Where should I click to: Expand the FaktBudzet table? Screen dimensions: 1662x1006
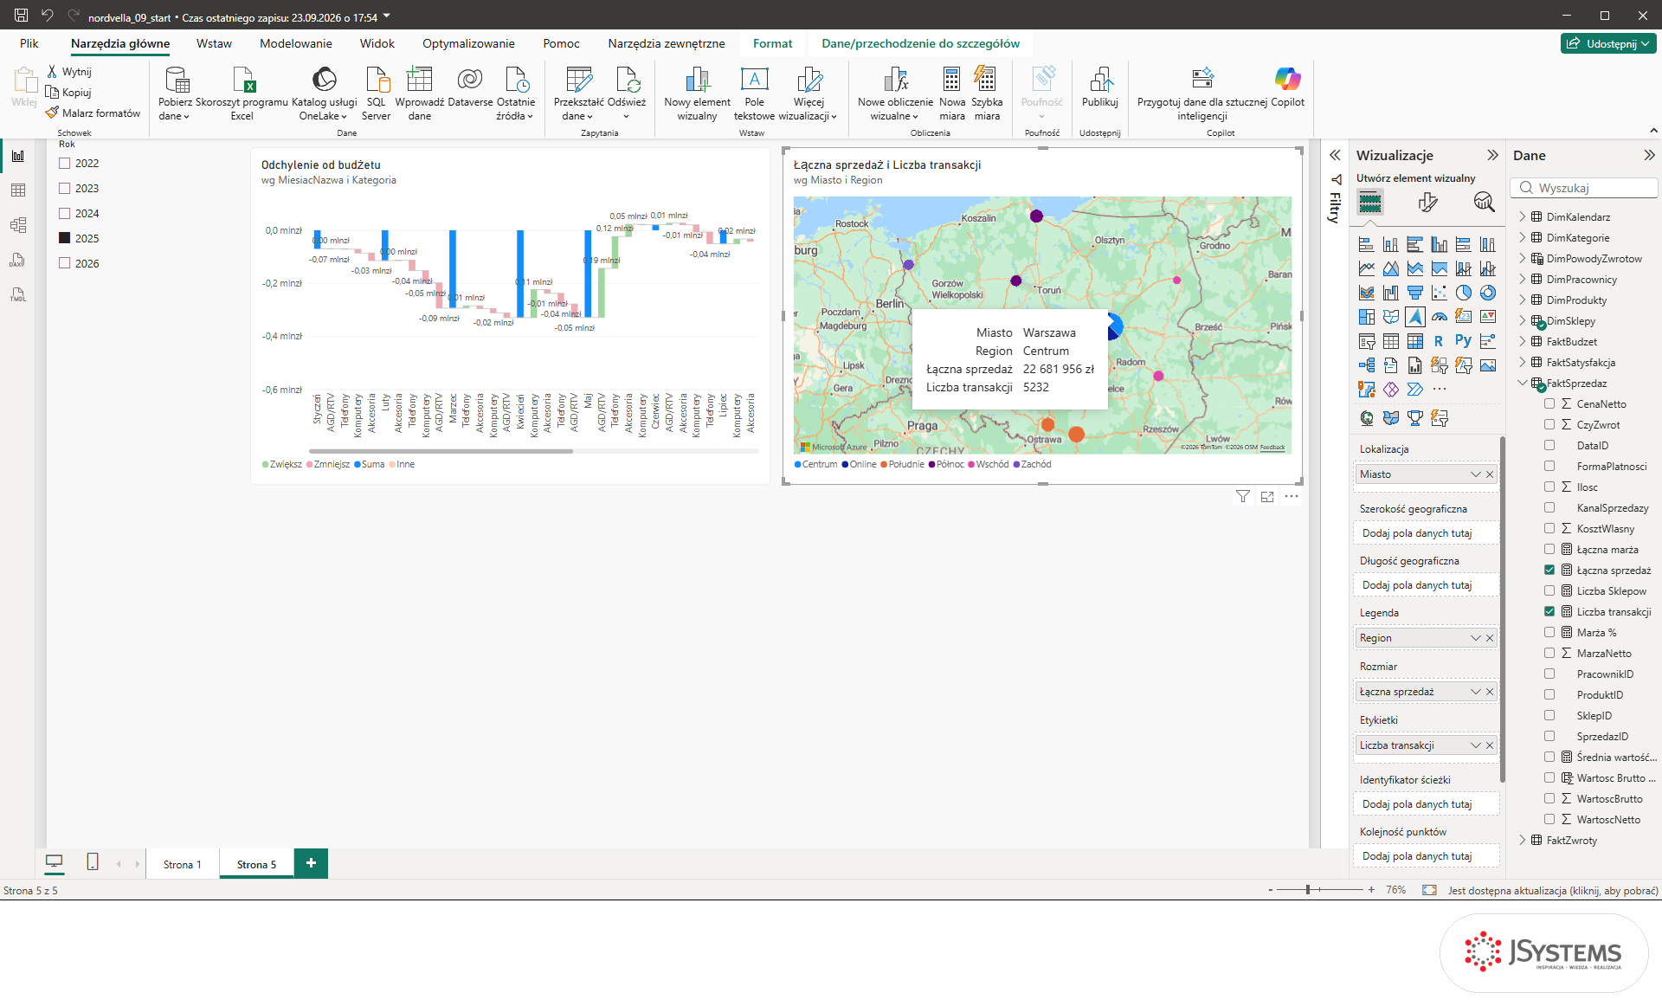pos(1523,341)
